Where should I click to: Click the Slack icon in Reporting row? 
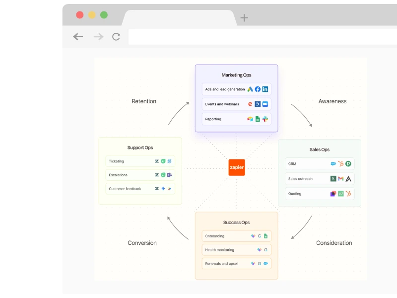265,119
